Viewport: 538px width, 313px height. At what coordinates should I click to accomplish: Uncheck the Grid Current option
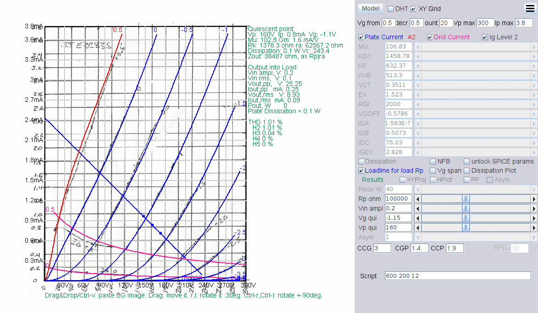tap(430, 37)
